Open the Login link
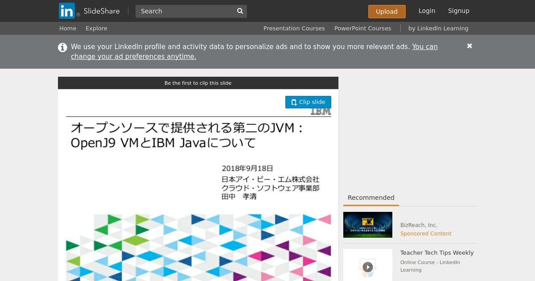Screen dimensions: 535x281 427,11
